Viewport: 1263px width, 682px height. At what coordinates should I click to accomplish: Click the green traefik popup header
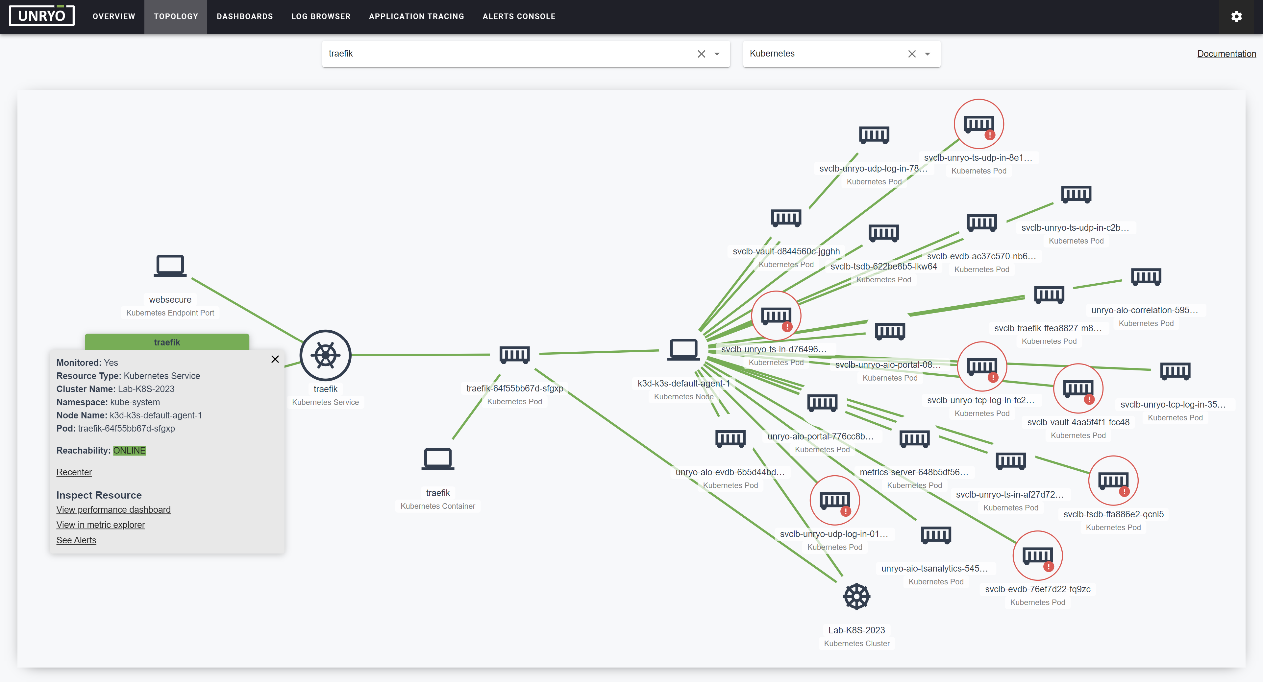pyautogui.click(x=167, y=342)
